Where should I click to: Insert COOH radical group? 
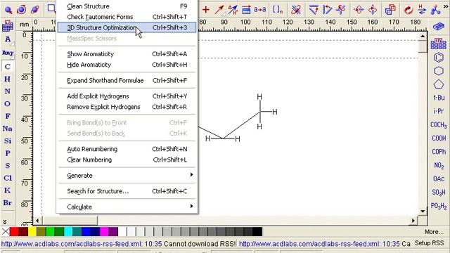(x=439, y=138)
